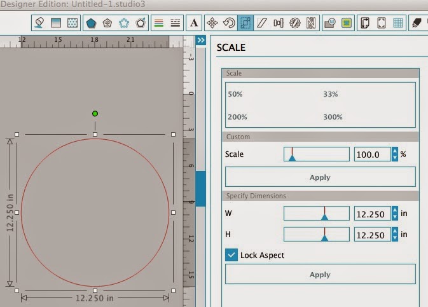Click the W field showing 12.250
This screenshot has height=307, width=428.
point(373,214)
